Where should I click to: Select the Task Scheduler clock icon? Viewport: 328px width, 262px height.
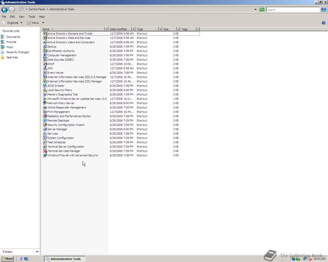point(45,142)
